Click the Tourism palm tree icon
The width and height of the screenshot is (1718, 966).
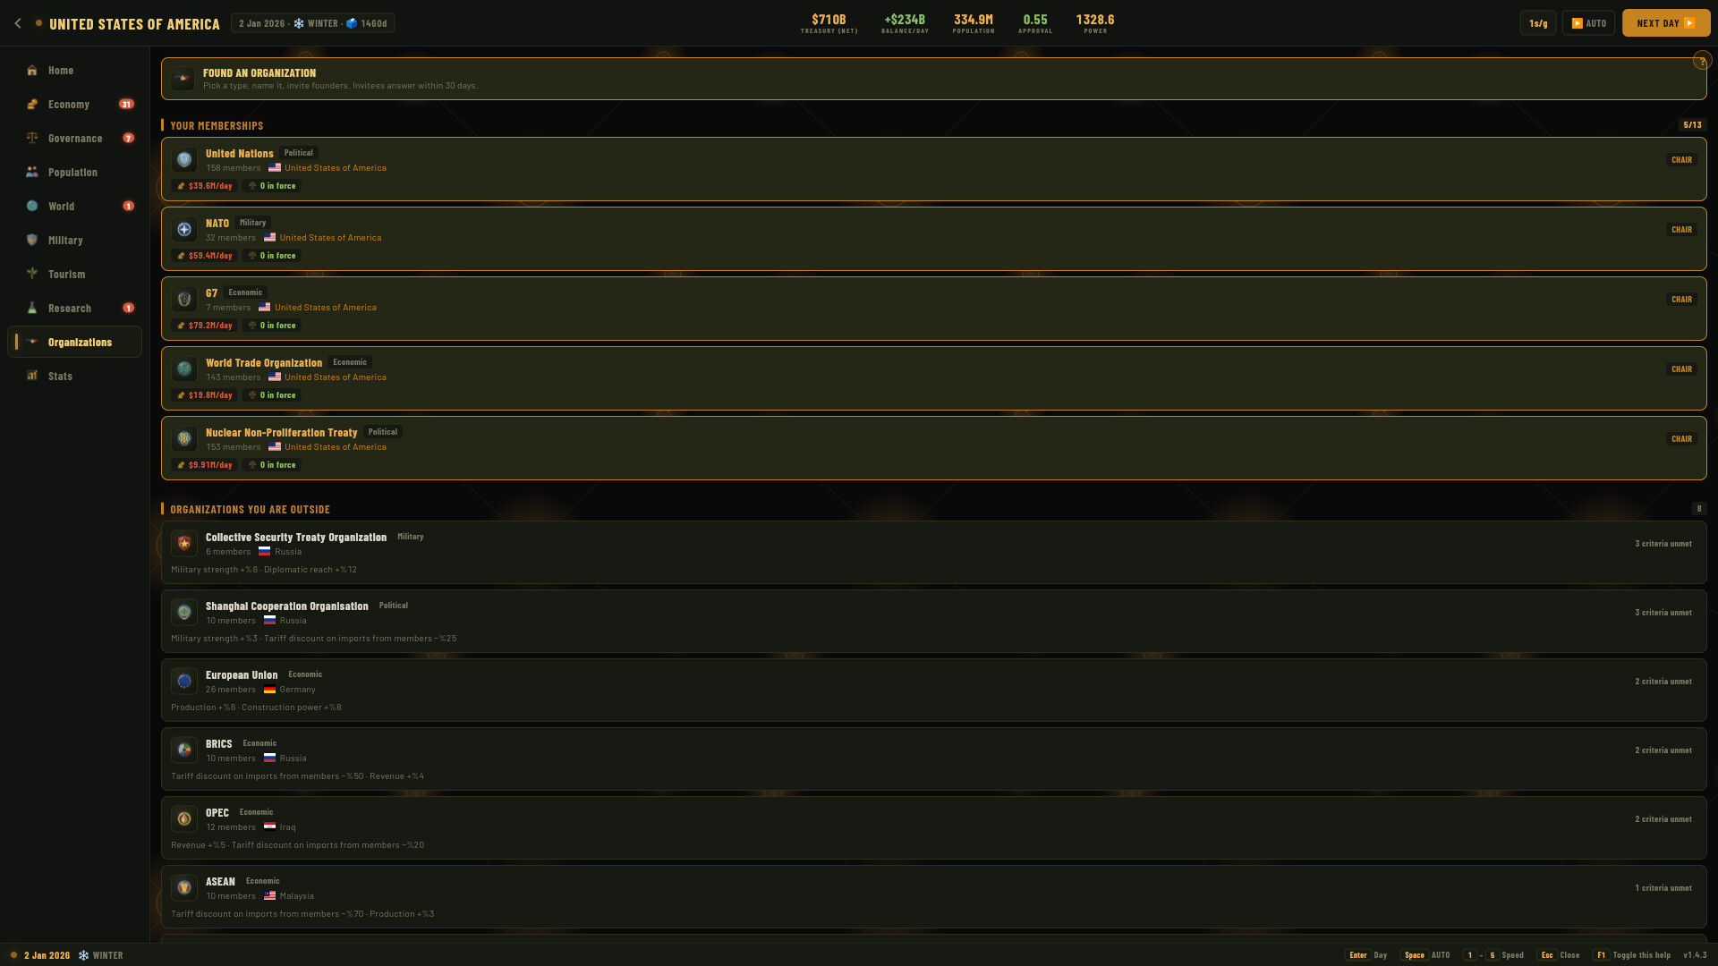[x=32, y=275]
